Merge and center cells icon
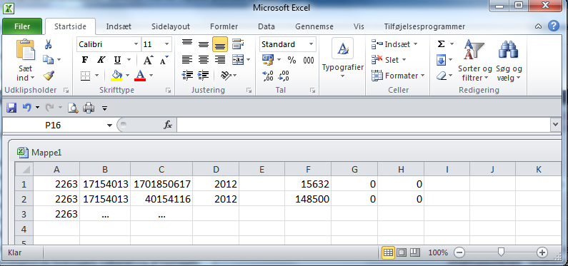This screenshot has width=568, height=266. pyautogui.click(x=238, y=60)
